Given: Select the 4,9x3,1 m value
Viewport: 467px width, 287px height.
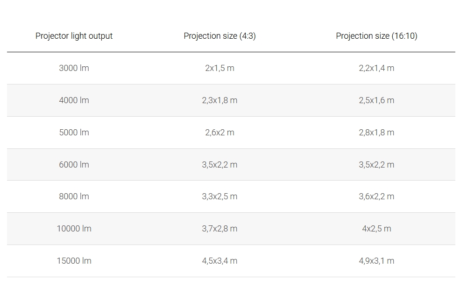Looking at the screenshot, I should pyautogui.click(x=376, y=261).
